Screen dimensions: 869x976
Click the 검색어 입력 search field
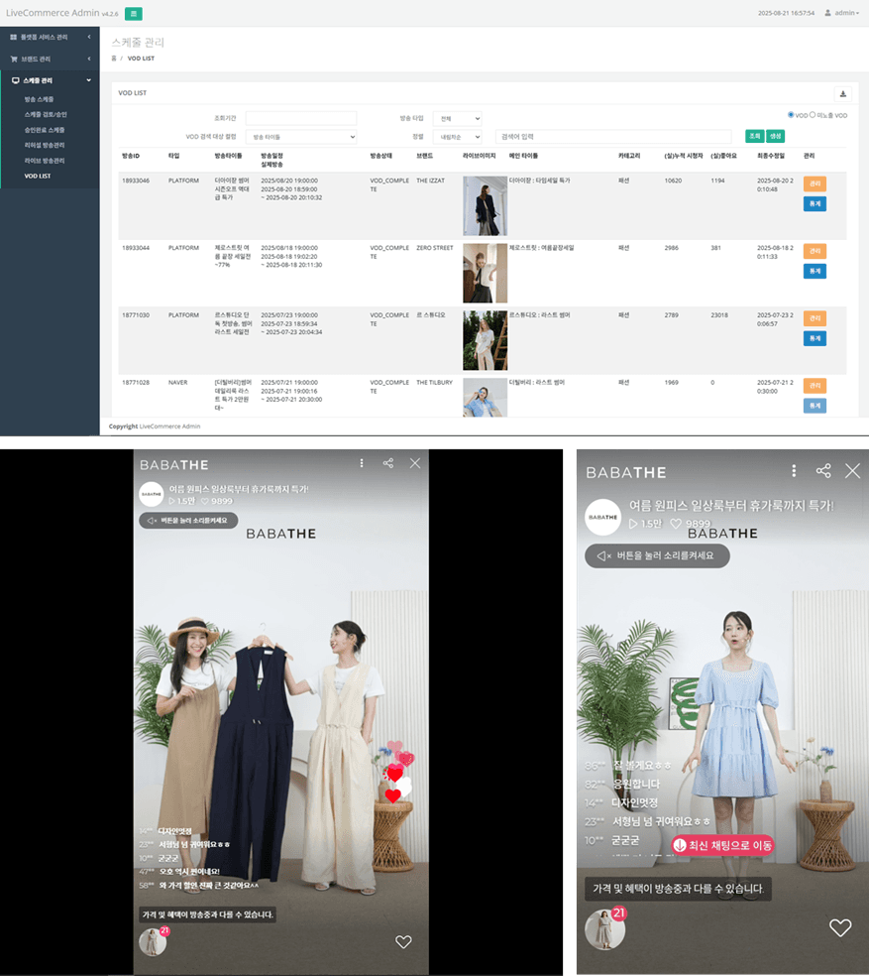pos(613,136)
